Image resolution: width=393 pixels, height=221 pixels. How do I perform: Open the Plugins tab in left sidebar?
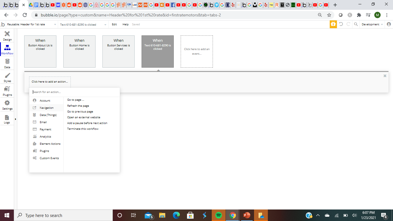click(7, 91)
